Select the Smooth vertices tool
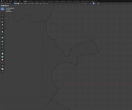 click(x=3, y=60)
